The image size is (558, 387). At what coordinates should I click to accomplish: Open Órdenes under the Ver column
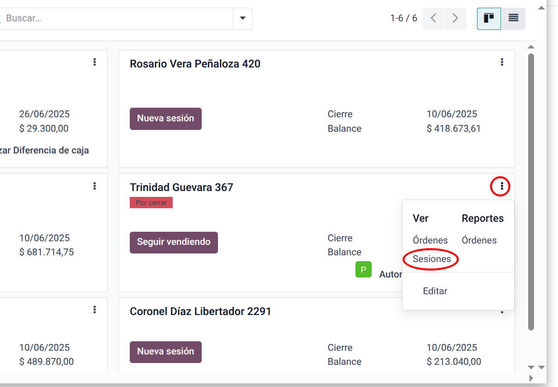[430, 240]
